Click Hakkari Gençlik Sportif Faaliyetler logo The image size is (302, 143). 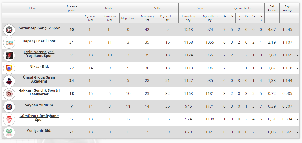[9, 94]
